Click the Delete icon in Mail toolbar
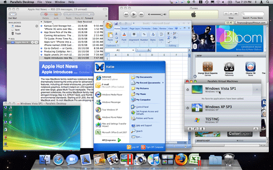 [46, 14]
